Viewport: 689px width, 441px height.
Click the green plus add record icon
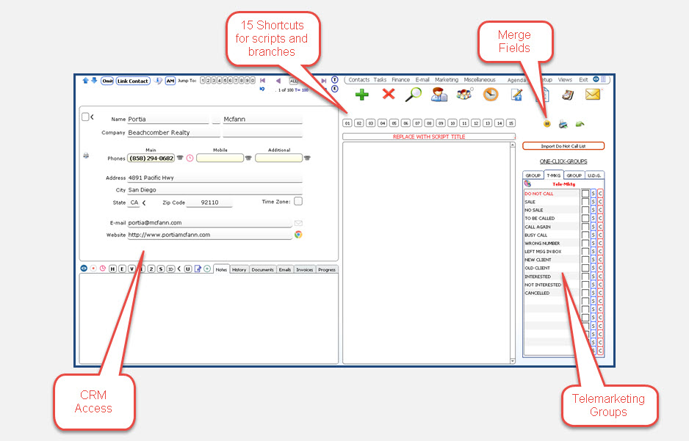click(361, 95)
